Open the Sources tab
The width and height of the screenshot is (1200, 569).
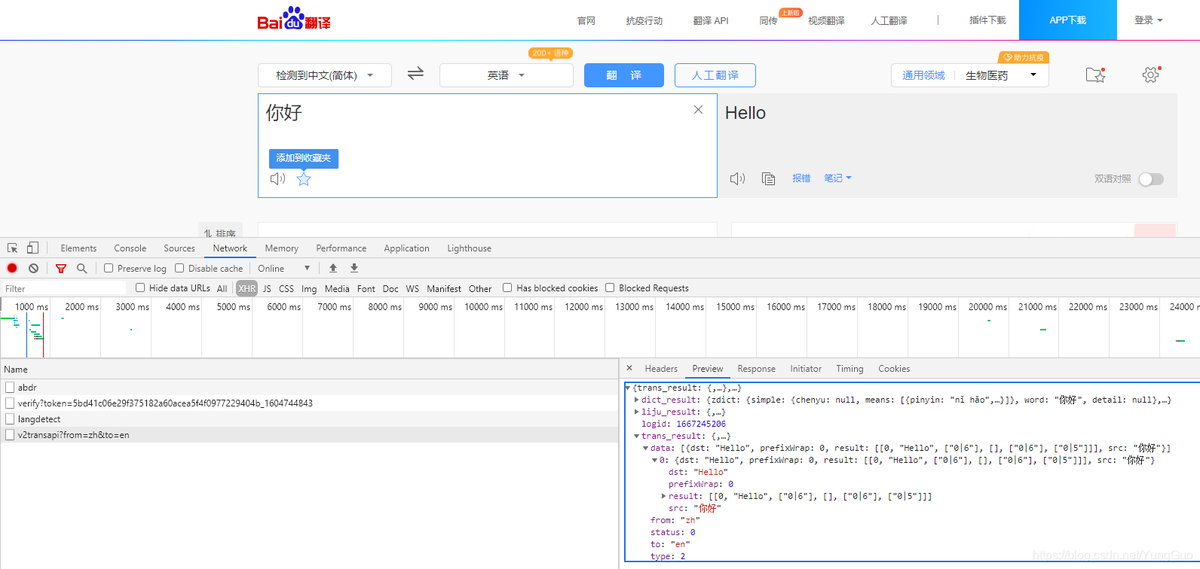[179, 248]
